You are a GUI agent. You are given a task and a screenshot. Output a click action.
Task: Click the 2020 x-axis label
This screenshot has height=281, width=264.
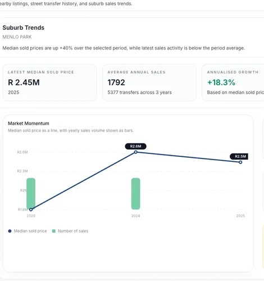(x=31, y=216)
